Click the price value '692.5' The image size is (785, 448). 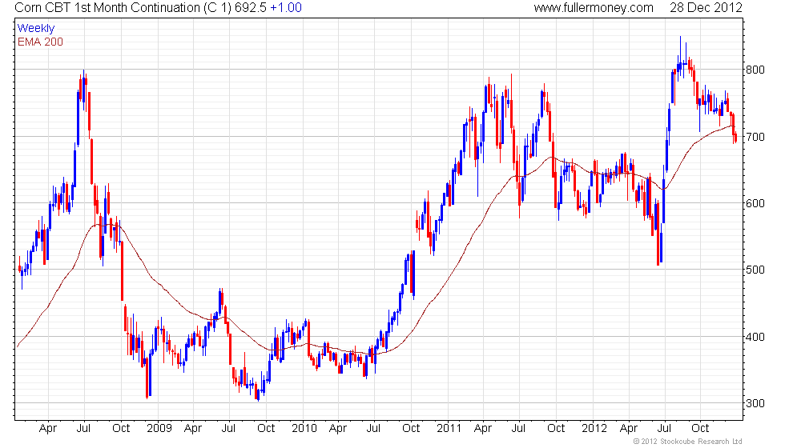click(x=251, y=8)
